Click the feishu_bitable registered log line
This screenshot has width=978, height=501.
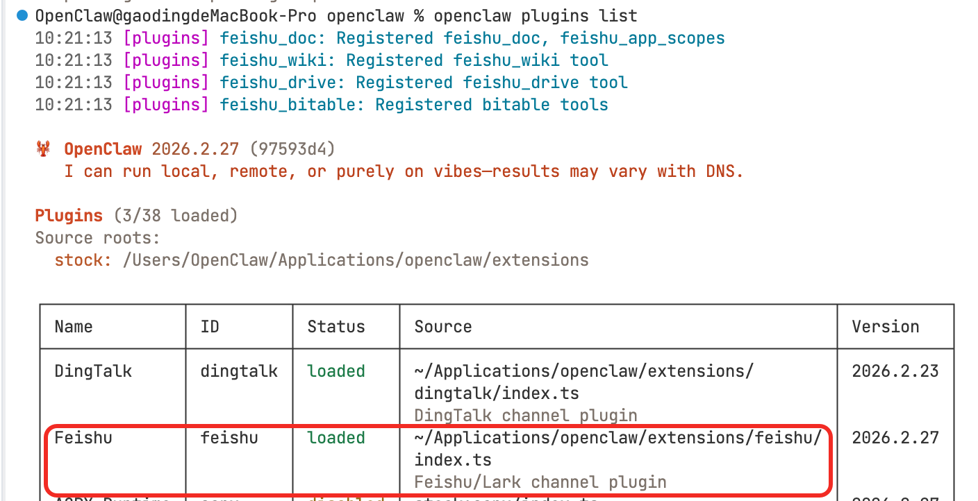(322, 105)
